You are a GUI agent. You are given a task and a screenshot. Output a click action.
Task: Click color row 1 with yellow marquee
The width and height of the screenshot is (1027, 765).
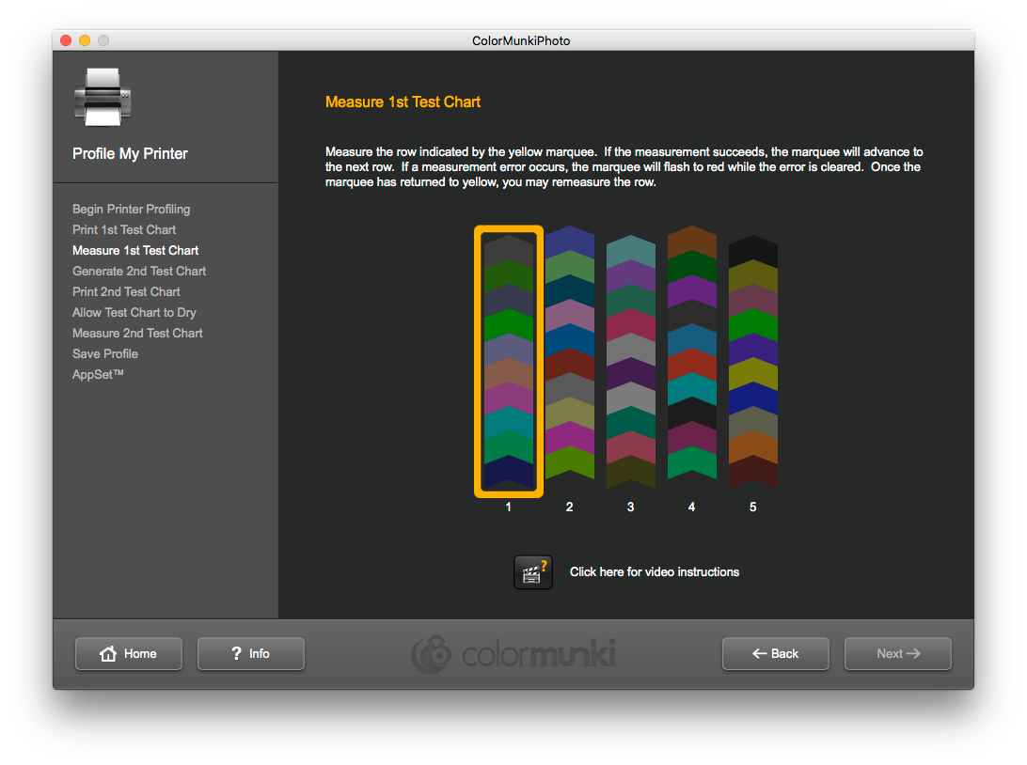(x=509, y=362)
